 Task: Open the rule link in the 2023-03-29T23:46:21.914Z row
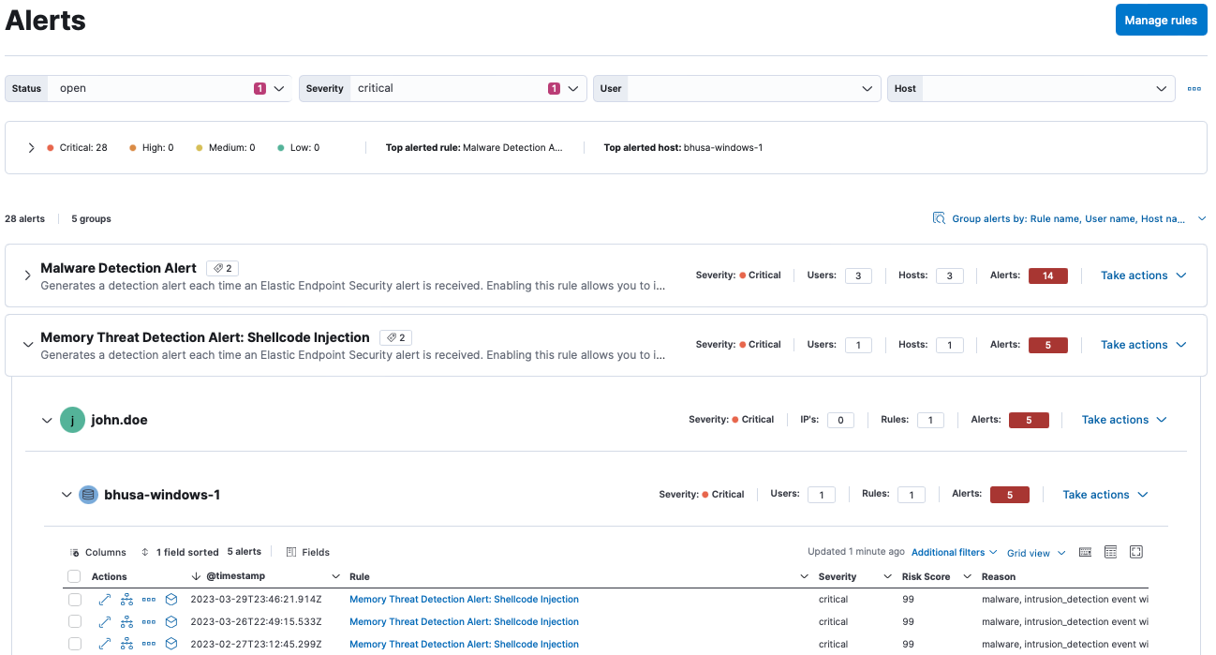(x=464, y=599)
